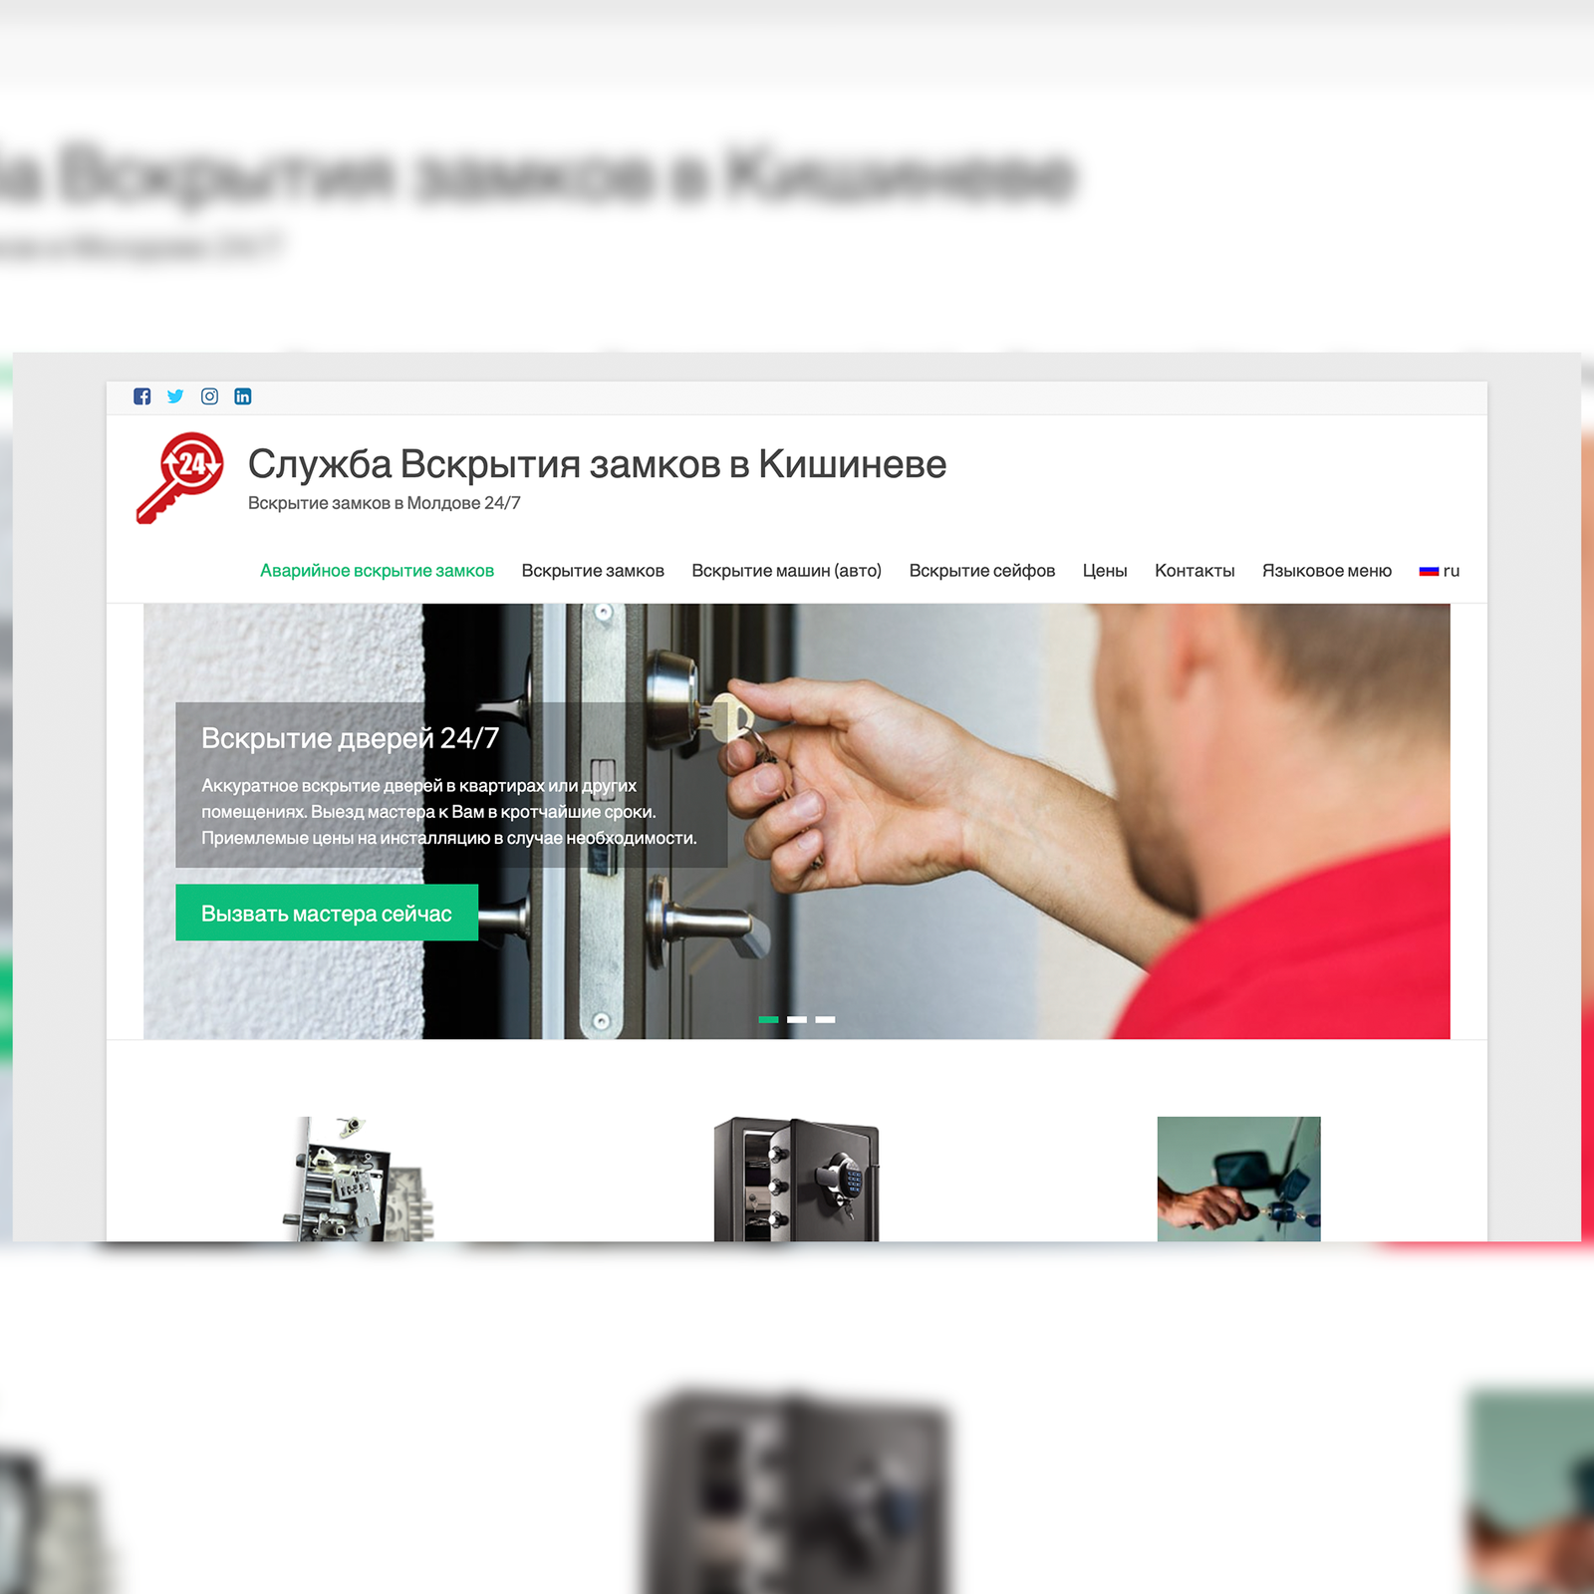Open Аварийное вскрытие замков menu item
The image size is (1594, 1594).
tap(377, 571)
